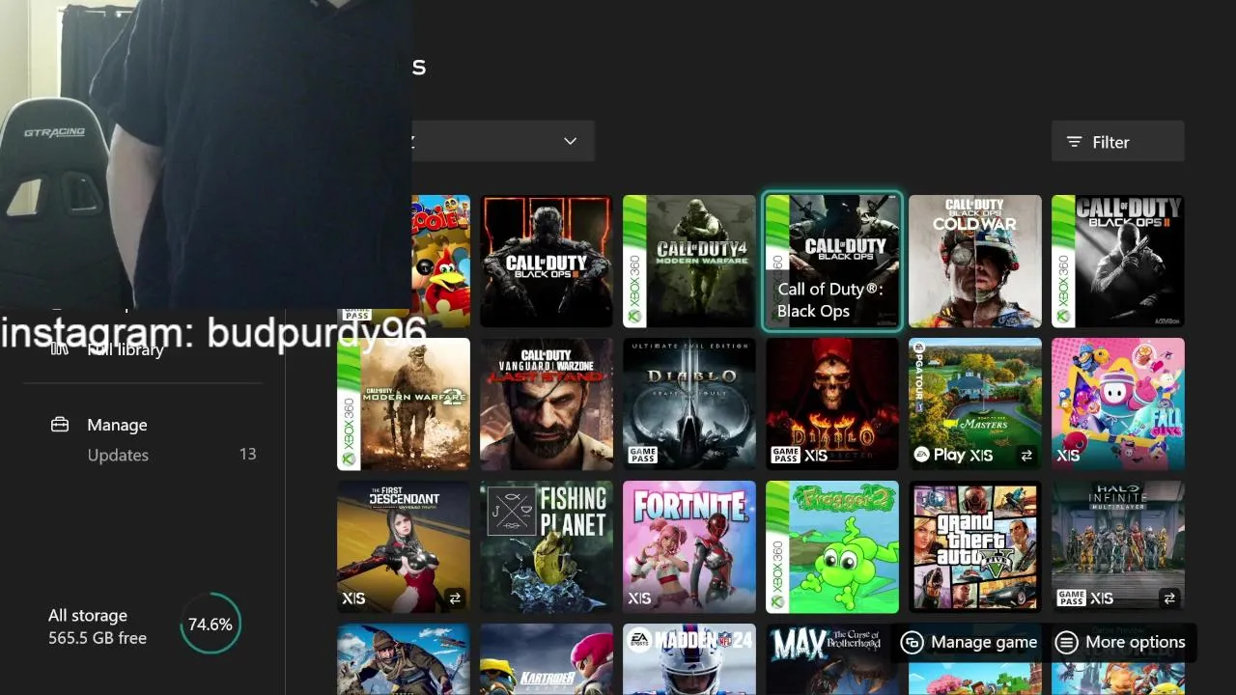Open the Fishing Planet tile
This screenshot has height=695, width=1236.
(x=547, y=546)
